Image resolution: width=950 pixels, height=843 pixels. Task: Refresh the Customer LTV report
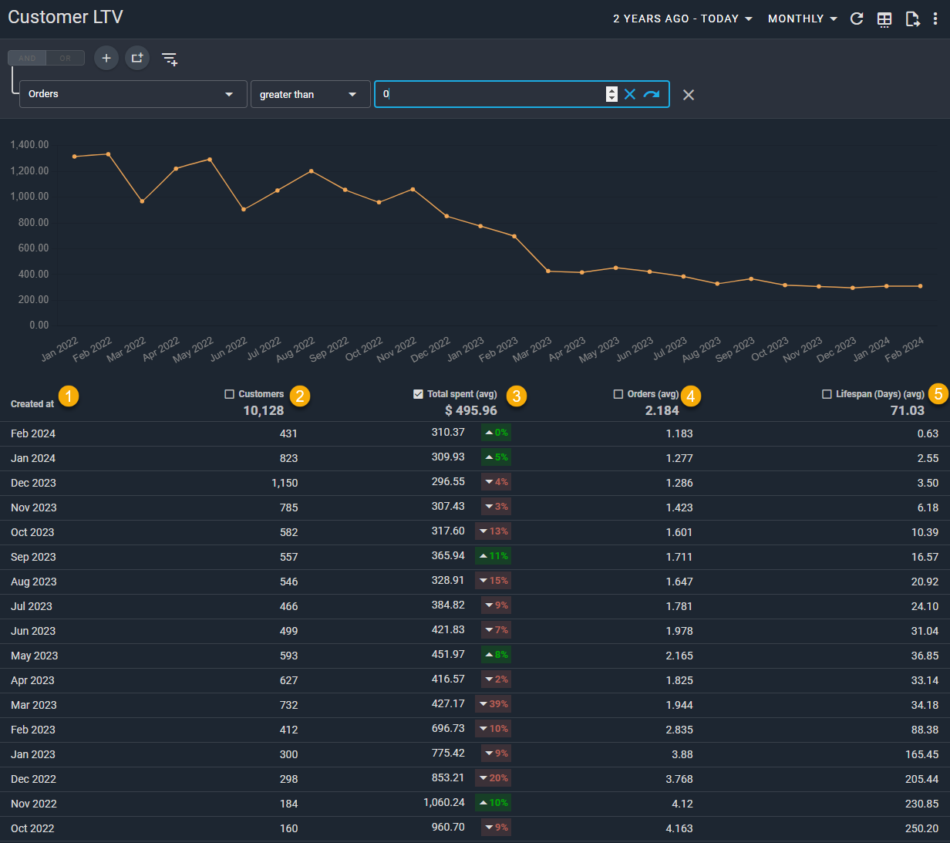coord(856,19)
